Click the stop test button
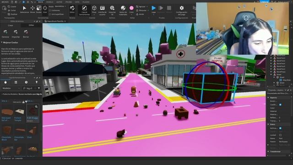Screen dimensions: 293x165 pyautogui.click(x=169, y=8)
